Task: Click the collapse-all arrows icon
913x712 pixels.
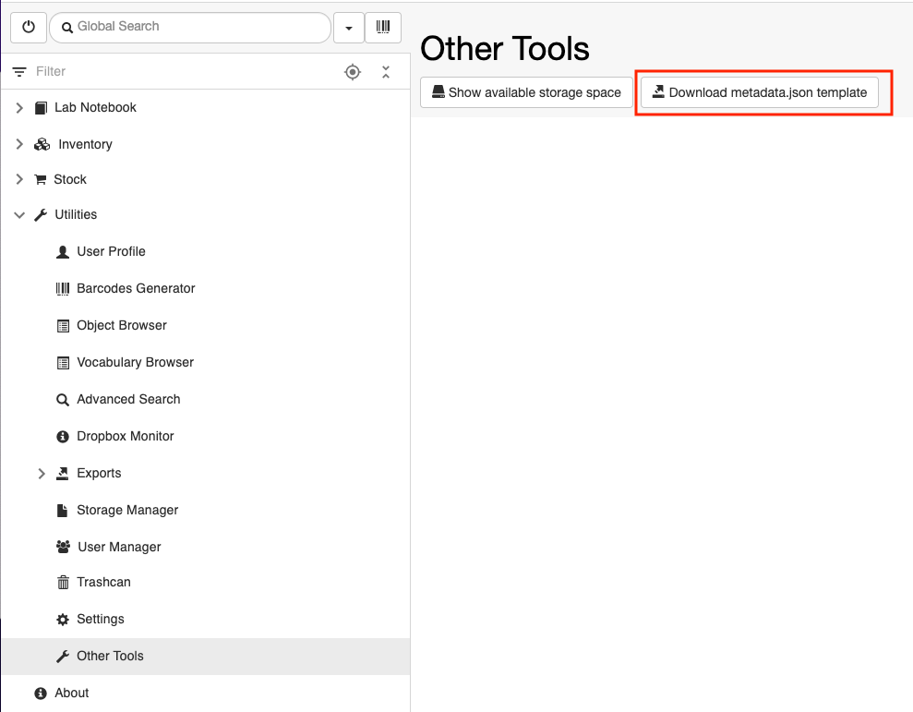Action: click(386, 72)
